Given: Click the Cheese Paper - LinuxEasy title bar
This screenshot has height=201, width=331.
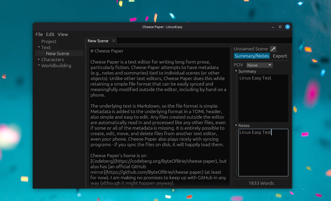Looking at the screenshot, I should [x=162, y=27].
